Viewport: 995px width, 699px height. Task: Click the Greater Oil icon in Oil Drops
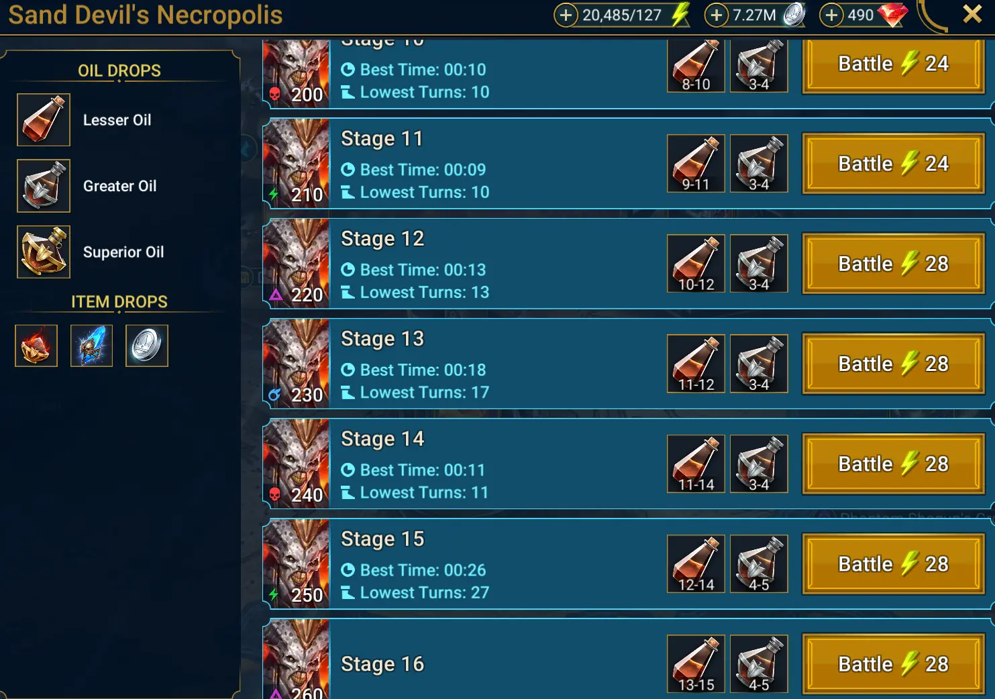(x=44, y=186)
